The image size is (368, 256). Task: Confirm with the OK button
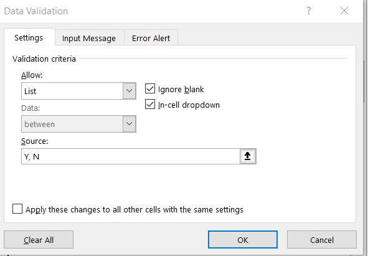pos(243,240)
